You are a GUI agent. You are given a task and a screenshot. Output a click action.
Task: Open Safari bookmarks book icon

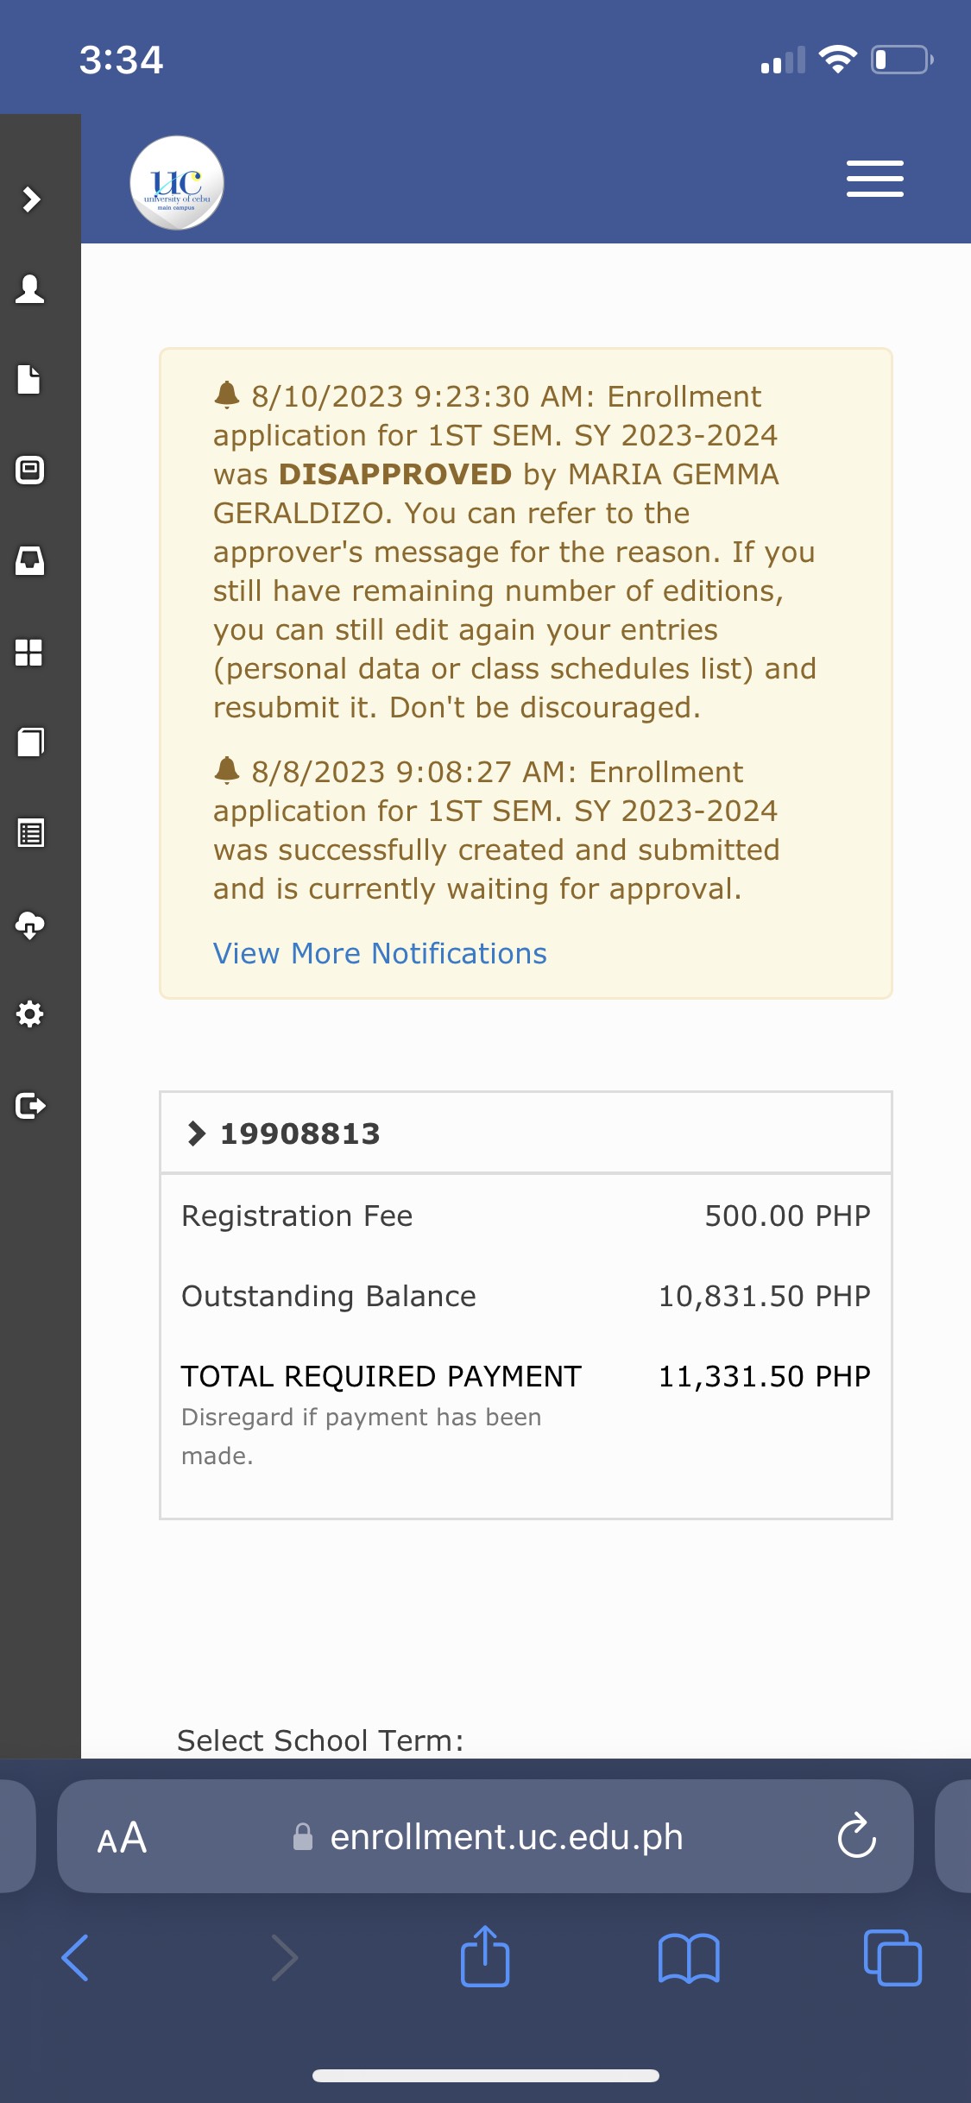(x=688, y=1958)
